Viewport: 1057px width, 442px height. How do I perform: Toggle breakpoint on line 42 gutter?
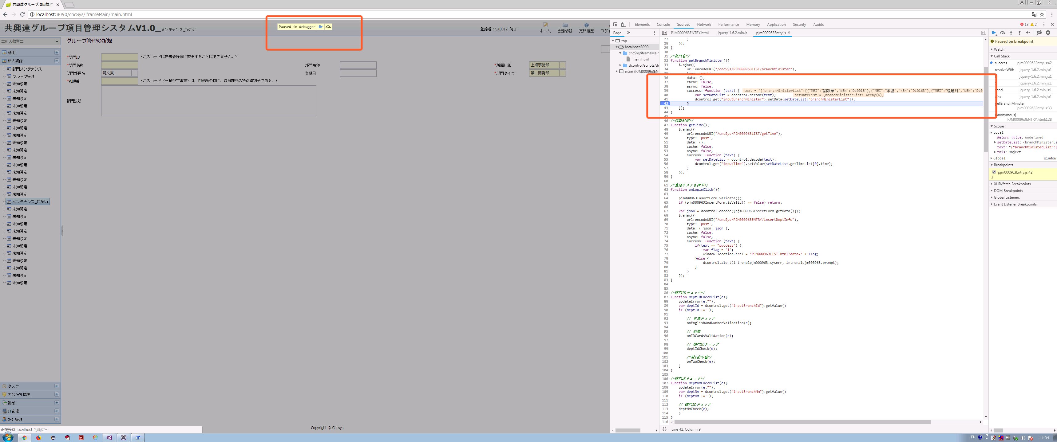tap(665, 103)
